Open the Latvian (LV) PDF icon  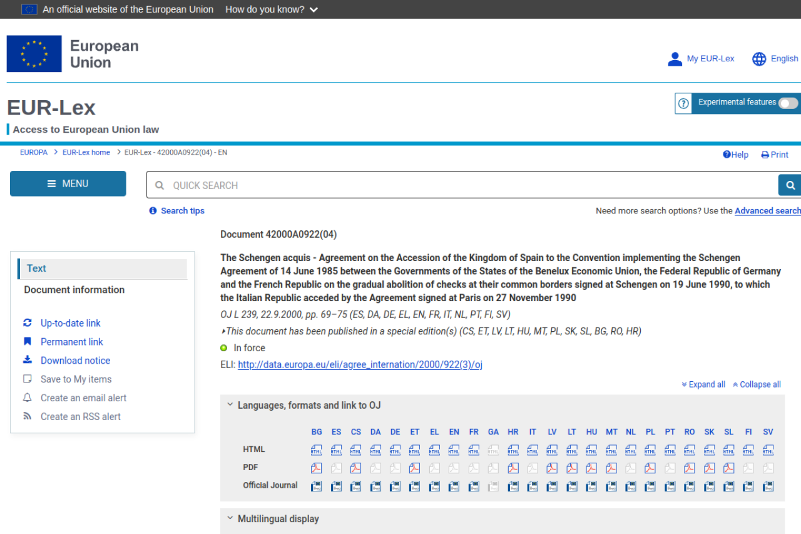(552, 468)
